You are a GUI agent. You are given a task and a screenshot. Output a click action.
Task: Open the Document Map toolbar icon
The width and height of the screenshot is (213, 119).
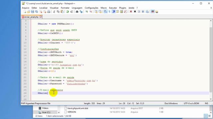(x=121, y=12)
